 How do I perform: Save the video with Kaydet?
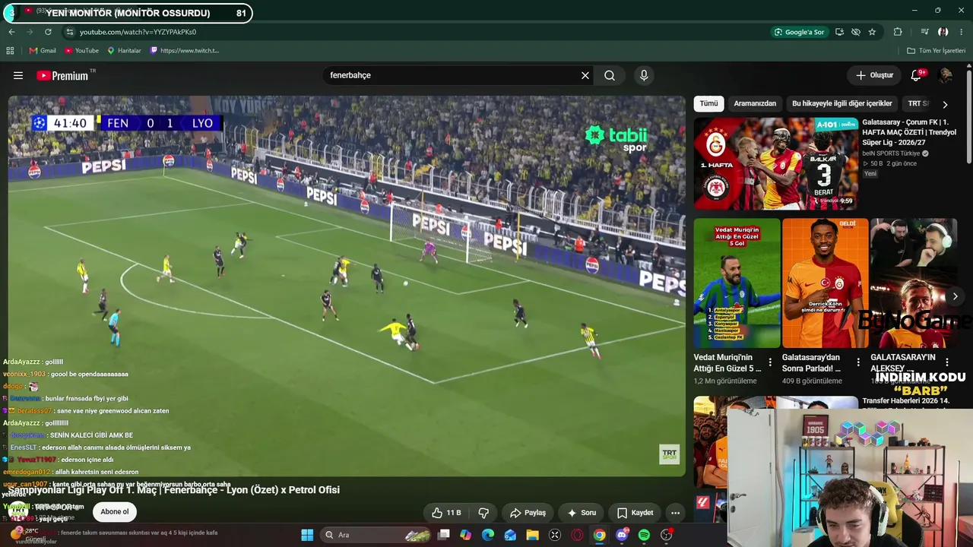635,513
